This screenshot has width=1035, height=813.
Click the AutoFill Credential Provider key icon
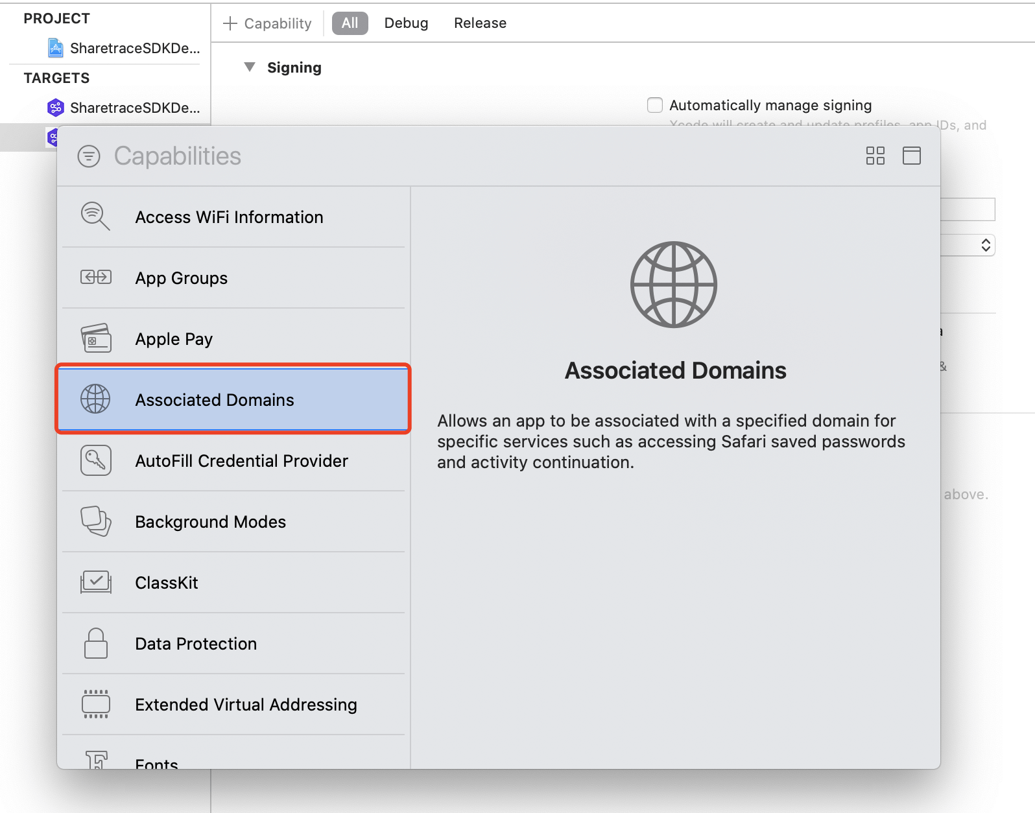[x=95, y=460]
